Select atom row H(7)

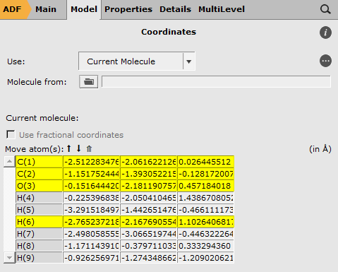click(39, 234)
